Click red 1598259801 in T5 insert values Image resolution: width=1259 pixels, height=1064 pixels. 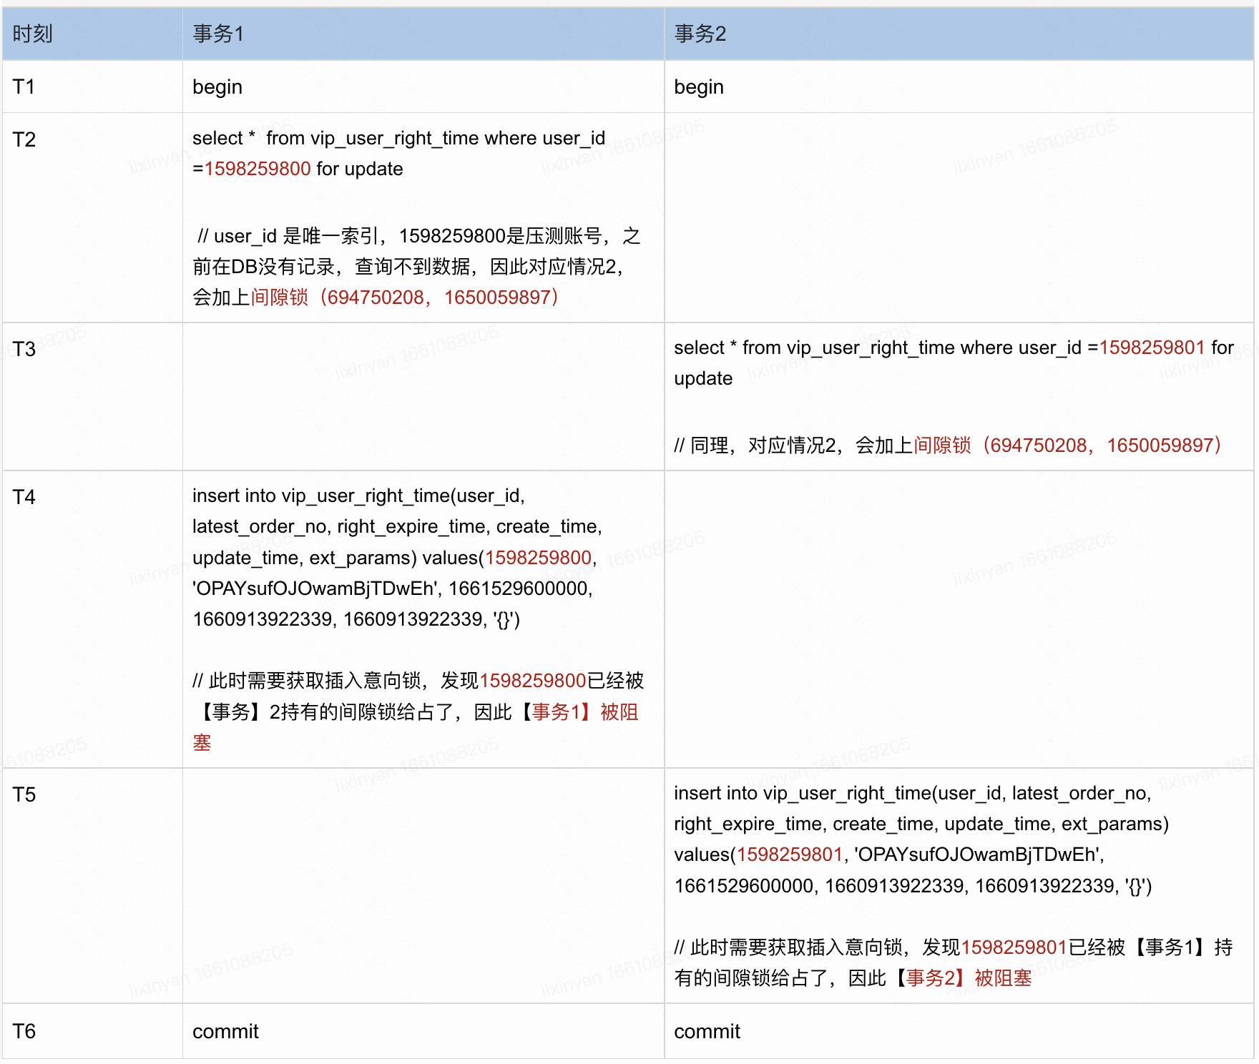tap(790, 854)
